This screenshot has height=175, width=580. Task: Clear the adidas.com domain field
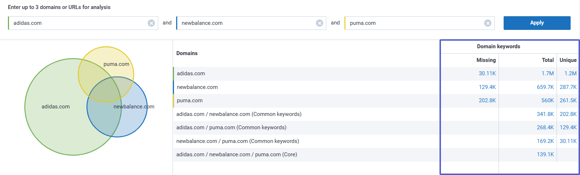coord(151,23)
